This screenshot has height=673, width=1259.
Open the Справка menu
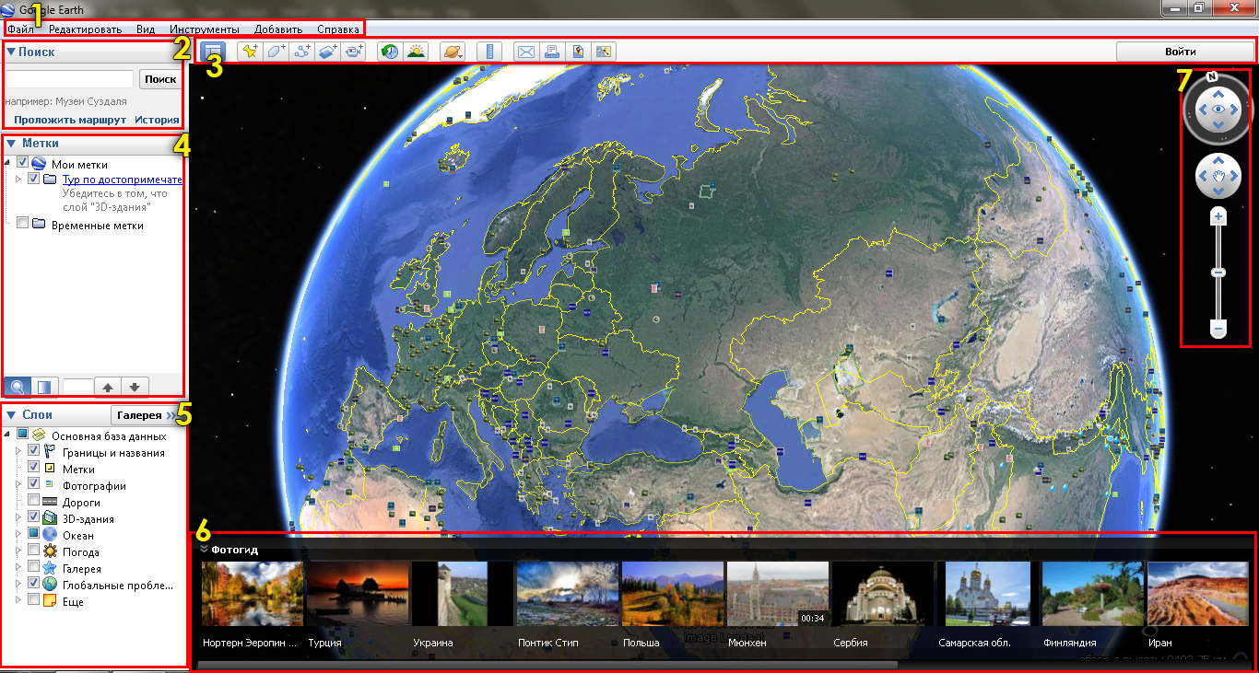tap(338, 29)
